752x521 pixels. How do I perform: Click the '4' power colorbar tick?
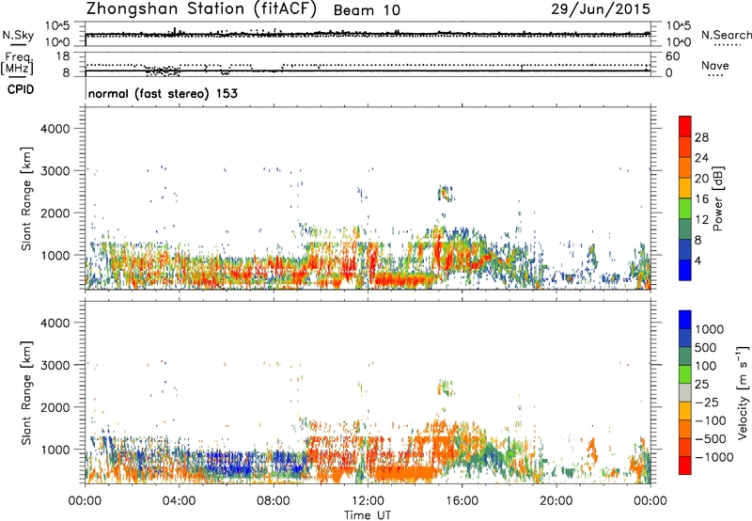[x=697, y=260]
